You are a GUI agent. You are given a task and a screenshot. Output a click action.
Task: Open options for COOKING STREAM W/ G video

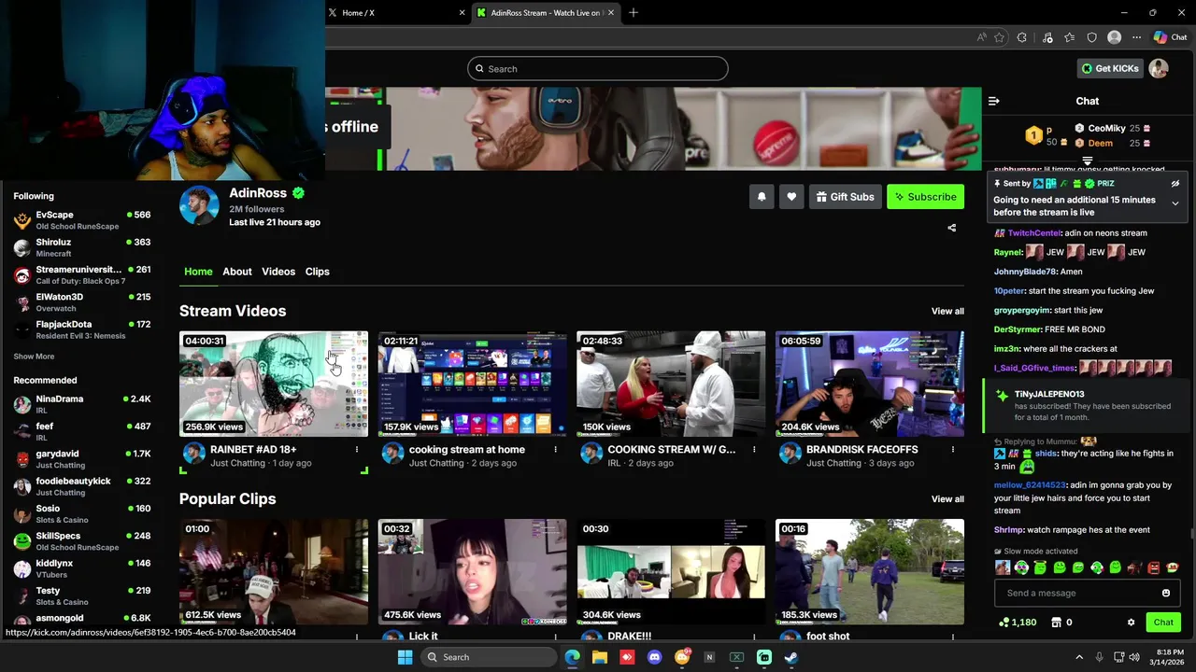(x=754, y=450)
